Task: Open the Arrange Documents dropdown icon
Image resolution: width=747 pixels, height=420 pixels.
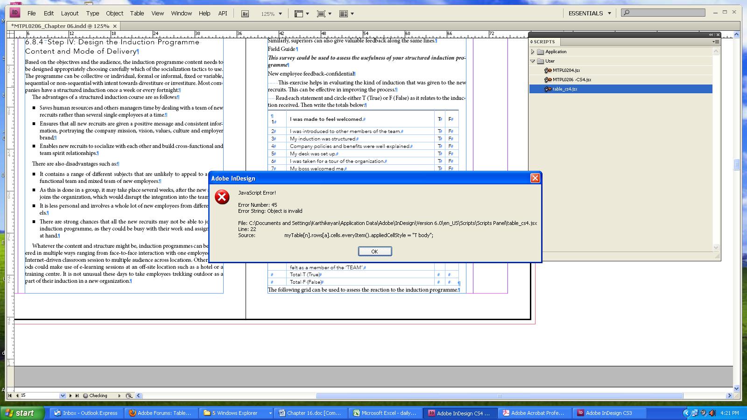Action: tap(346, 14)
